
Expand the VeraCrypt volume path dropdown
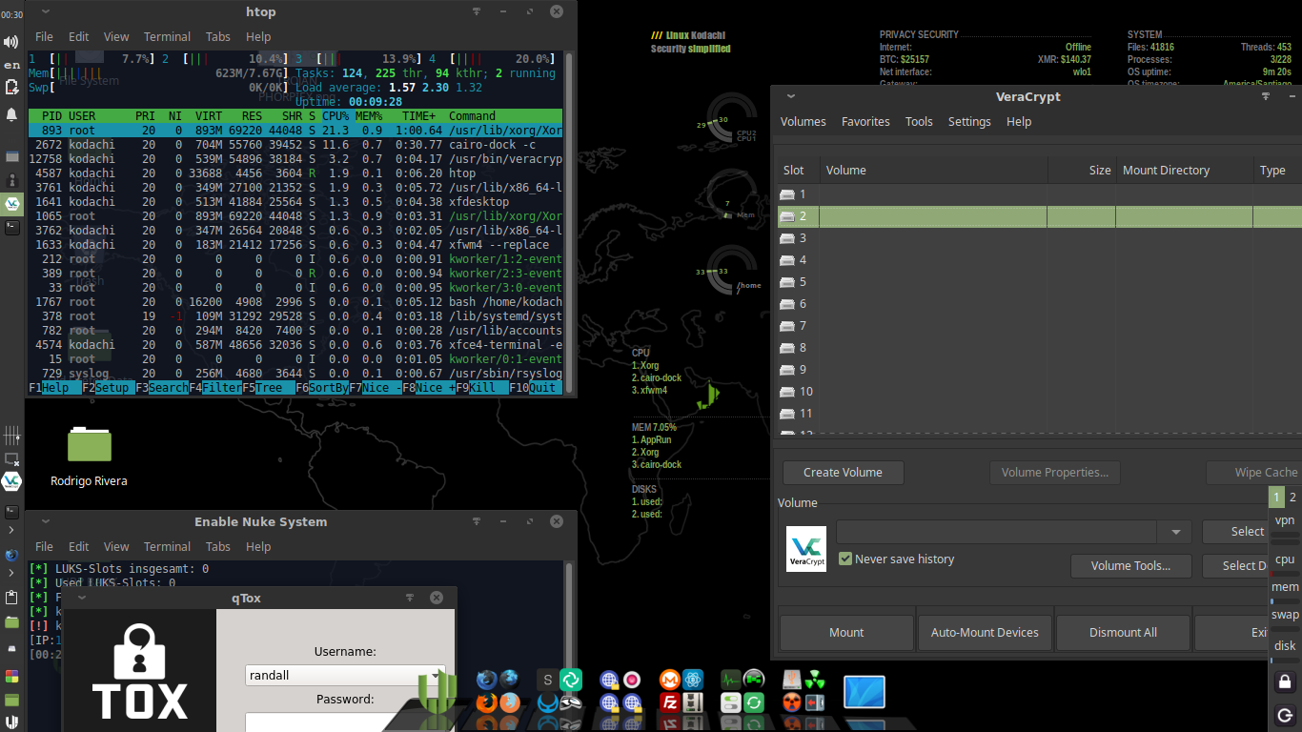click(x=1174, y=532)
